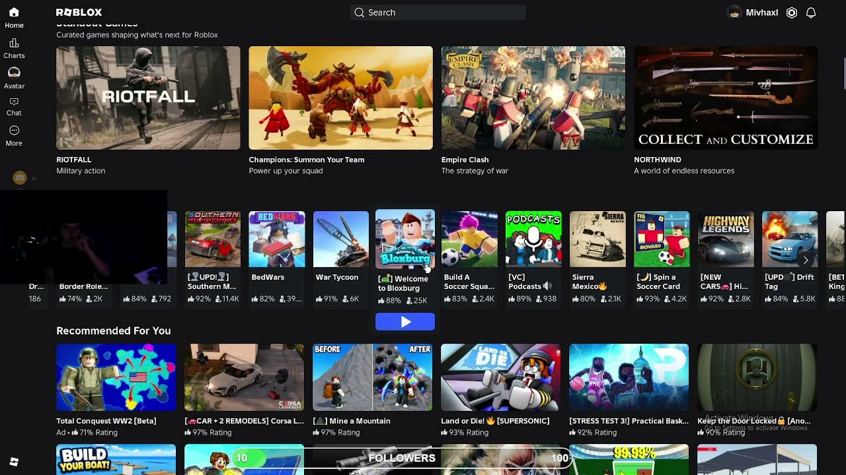846x475 pixels.
Task: Click the Land or Die! [SUPERSONIC] title
Action: coord(495,421)
